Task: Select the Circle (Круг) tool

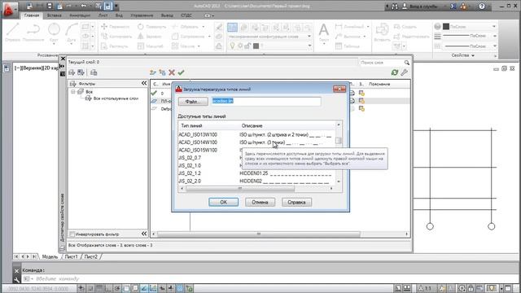Action: [x=54, y=33]
